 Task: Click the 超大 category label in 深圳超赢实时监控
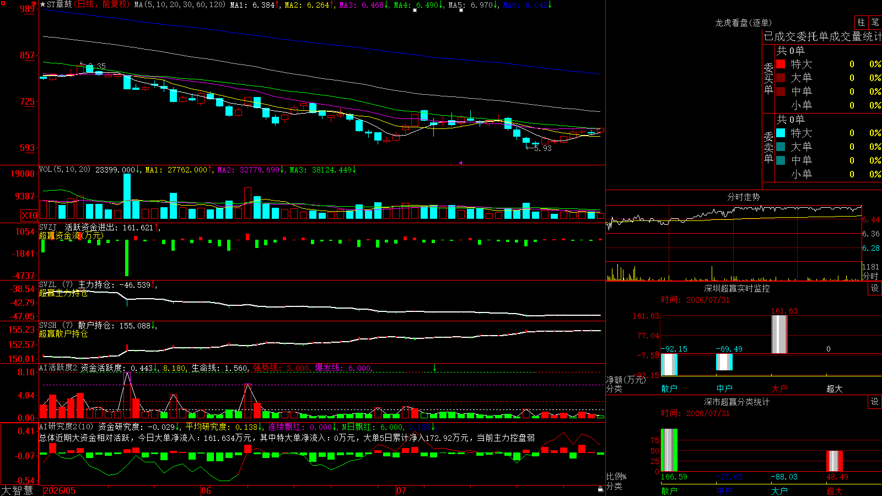[x=834, y=389]
